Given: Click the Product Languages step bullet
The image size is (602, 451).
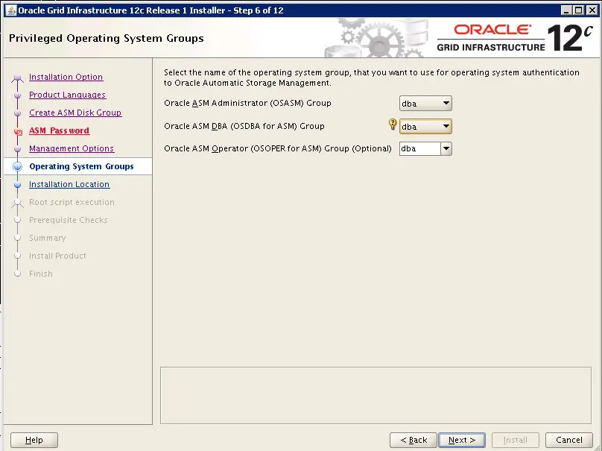Looking at the screenshot, I should (17, 95).
